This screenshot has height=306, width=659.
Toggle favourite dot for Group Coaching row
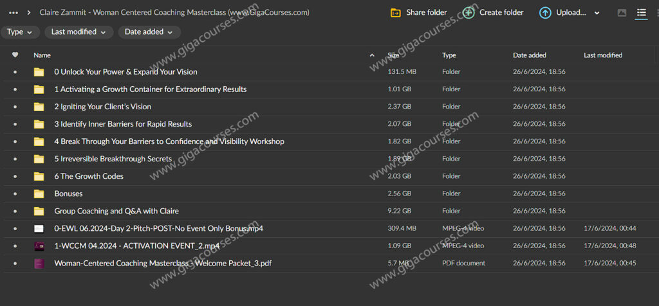pos(15,211)
